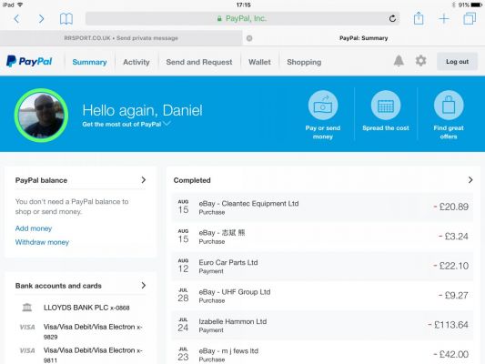
Task: Add a new tab with the plus icon
Action: 444,19
